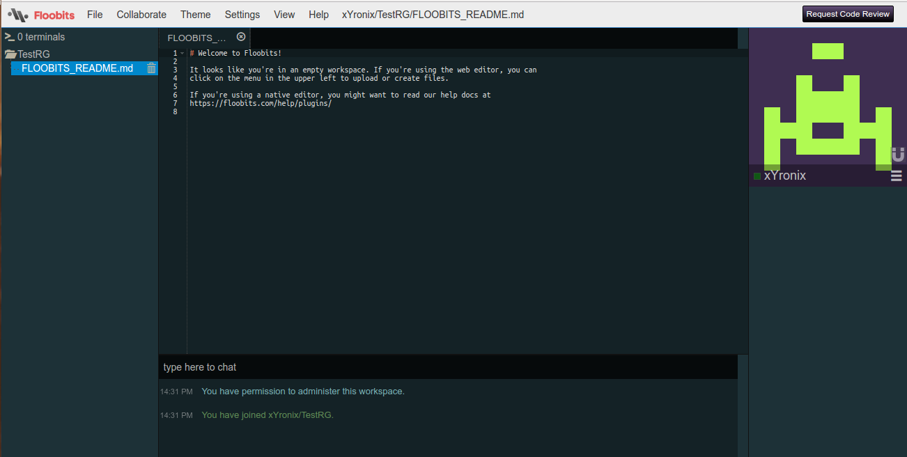Open the Settings menu
This screenshot has width=907, height=457.
click(x=242, y=15)
